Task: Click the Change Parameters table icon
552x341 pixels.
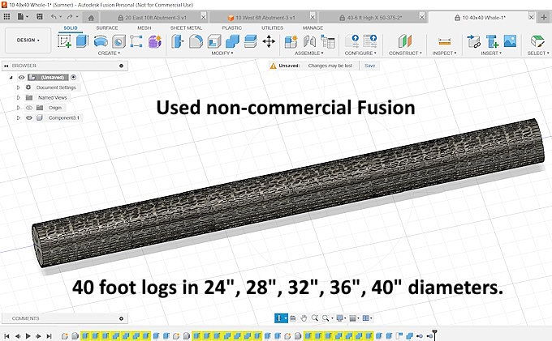Action: [328, 42]
